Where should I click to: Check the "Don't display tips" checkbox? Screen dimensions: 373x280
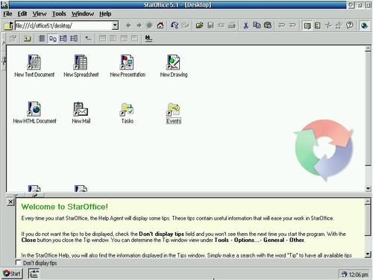click(x=18, y=263)
